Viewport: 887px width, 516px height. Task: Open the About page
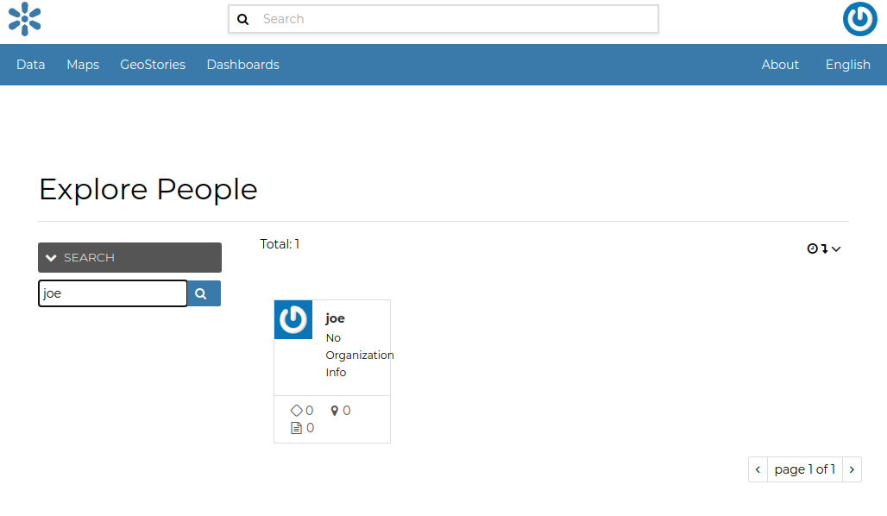(779, 64)
